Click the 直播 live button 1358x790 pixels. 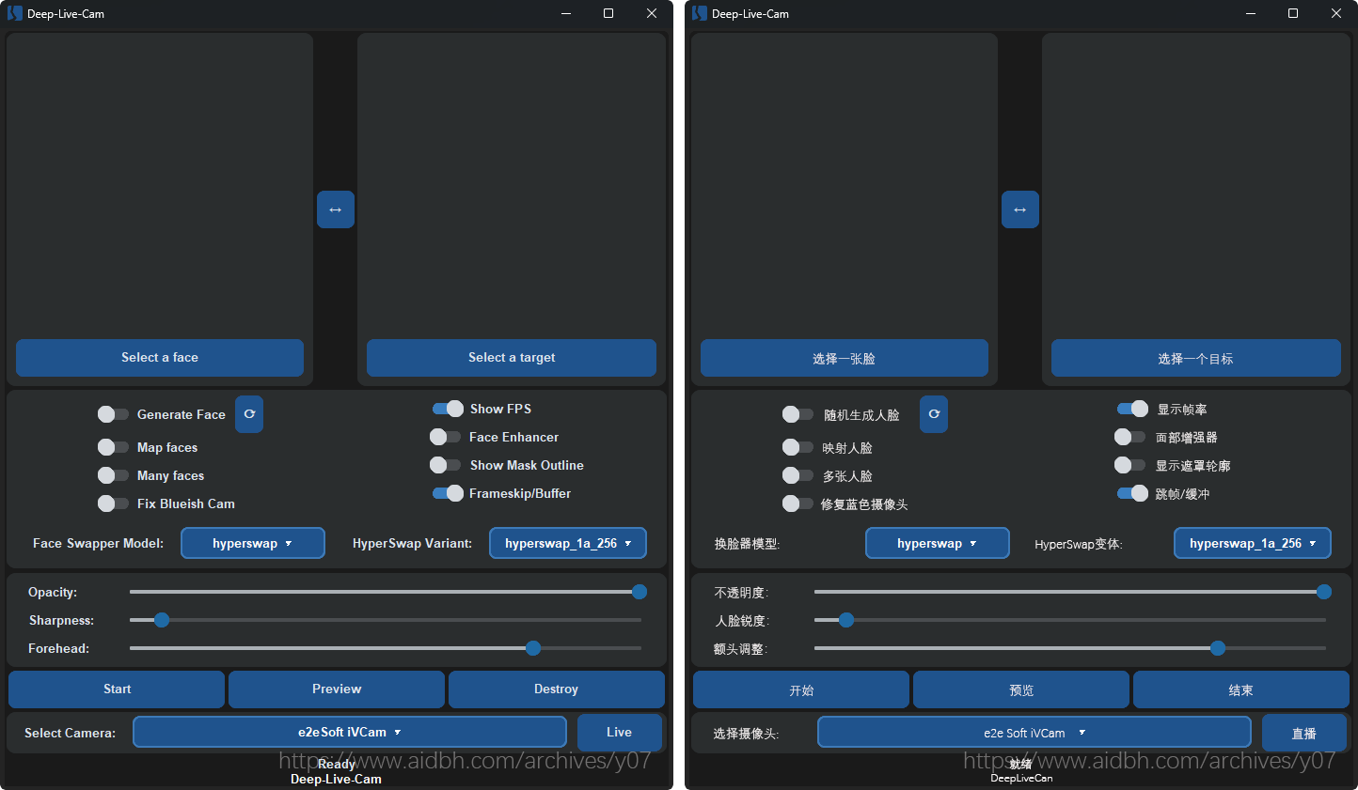coord(1303,733)
